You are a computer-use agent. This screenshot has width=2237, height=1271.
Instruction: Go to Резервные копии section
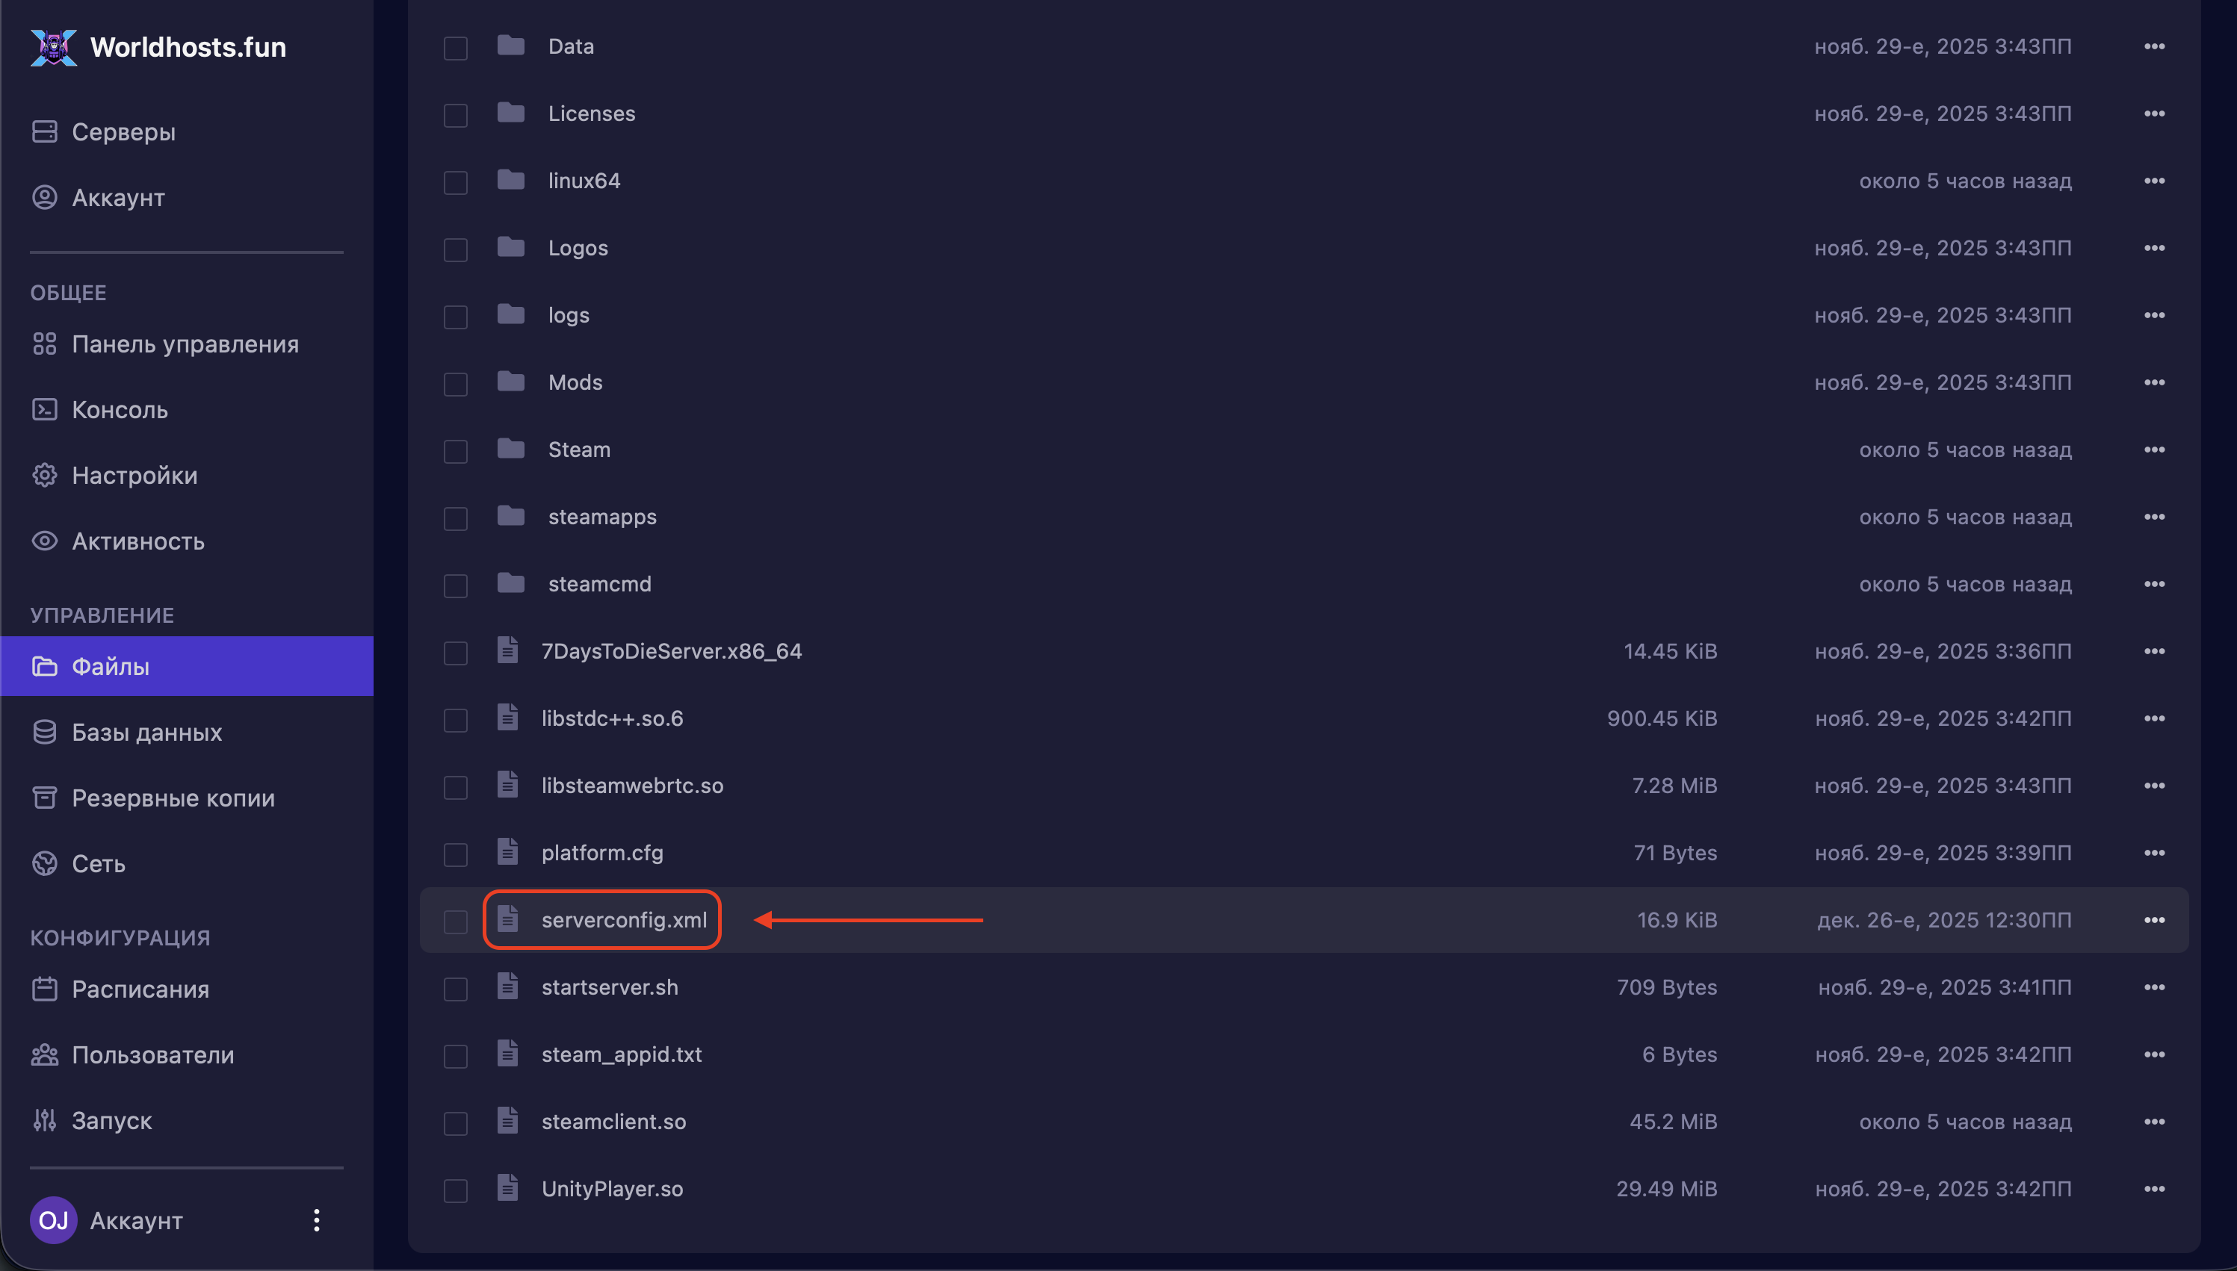(x=173, y=798)
